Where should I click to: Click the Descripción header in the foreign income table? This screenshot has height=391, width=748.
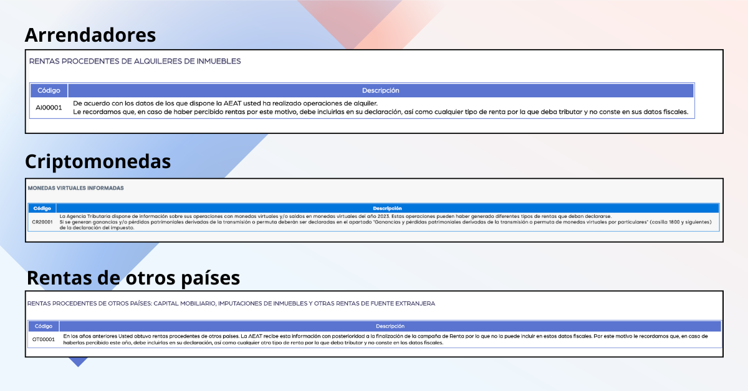tap(390, 326)
